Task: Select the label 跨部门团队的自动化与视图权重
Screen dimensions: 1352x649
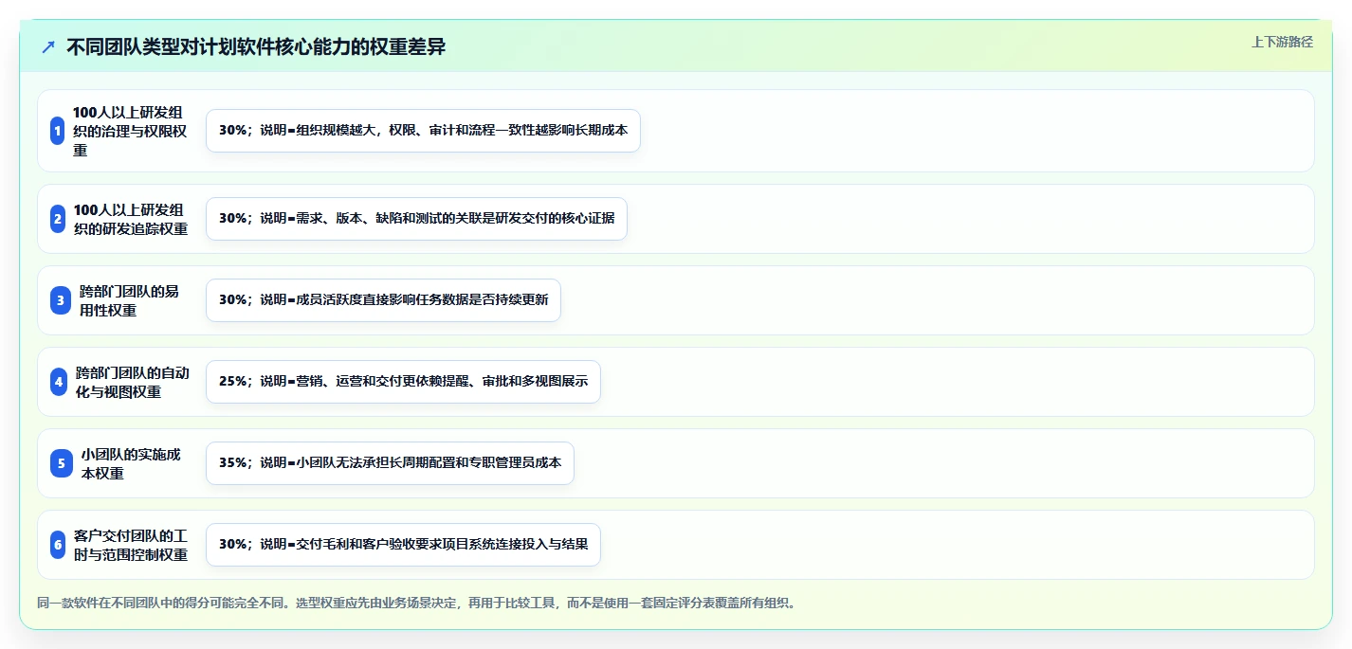Action: tap(133, 382)
